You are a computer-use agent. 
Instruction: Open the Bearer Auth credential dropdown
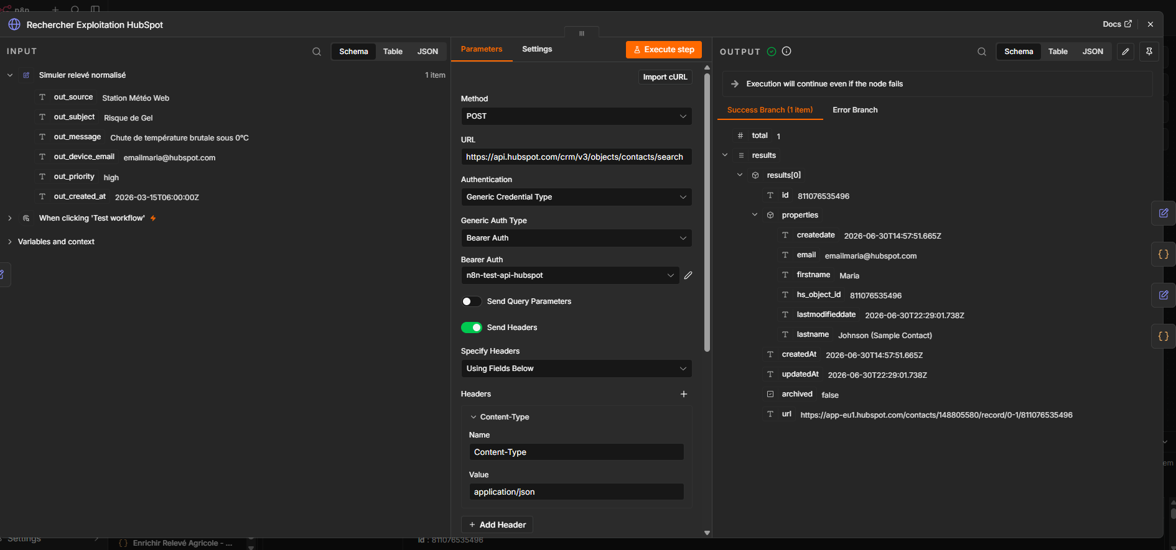click(x=570, y=275)
